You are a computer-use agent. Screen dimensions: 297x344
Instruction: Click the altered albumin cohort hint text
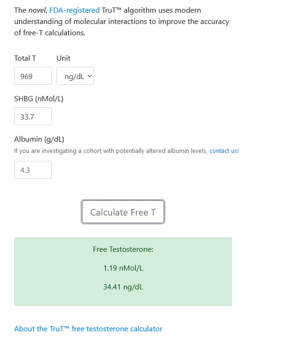coord(111,151)
